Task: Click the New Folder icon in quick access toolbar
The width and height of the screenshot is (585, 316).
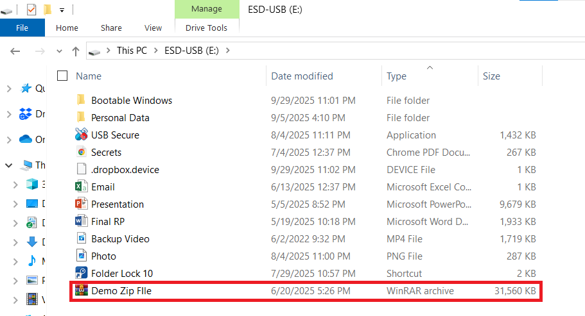Action: coord(48,10)
